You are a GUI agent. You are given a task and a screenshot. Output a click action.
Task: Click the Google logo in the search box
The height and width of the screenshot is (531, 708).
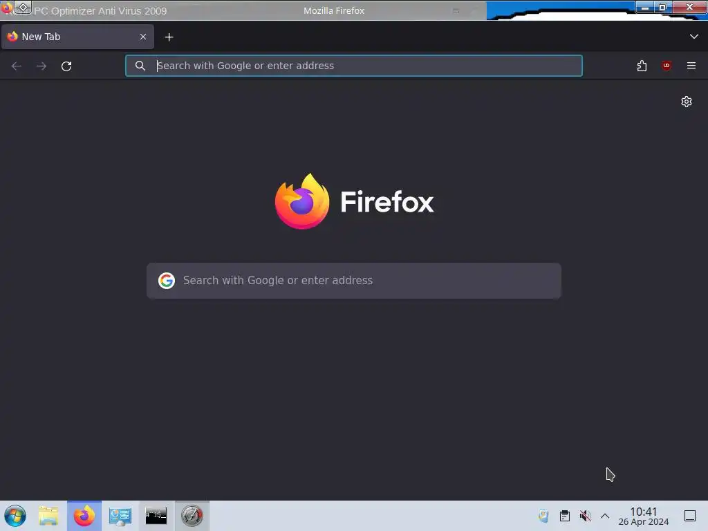pos(167,281)
